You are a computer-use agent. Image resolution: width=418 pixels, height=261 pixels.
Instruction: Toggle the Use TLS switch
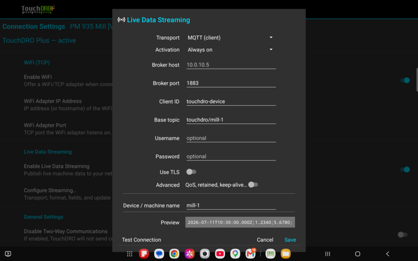(x=191, y=172)
